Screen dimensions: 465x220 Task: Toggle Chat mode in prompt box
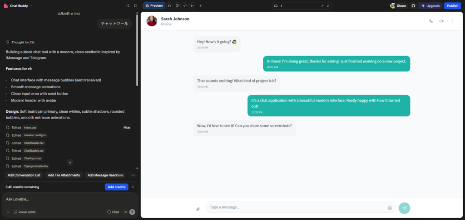113,212
